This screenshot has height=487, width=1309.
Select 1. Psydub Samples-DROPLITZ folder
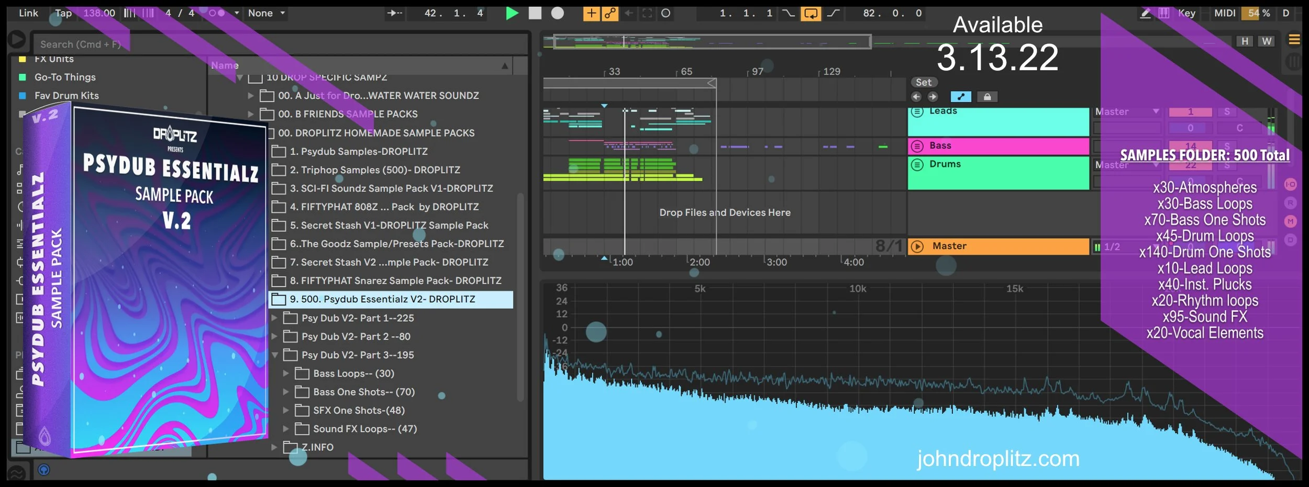[x=359, y=152]
